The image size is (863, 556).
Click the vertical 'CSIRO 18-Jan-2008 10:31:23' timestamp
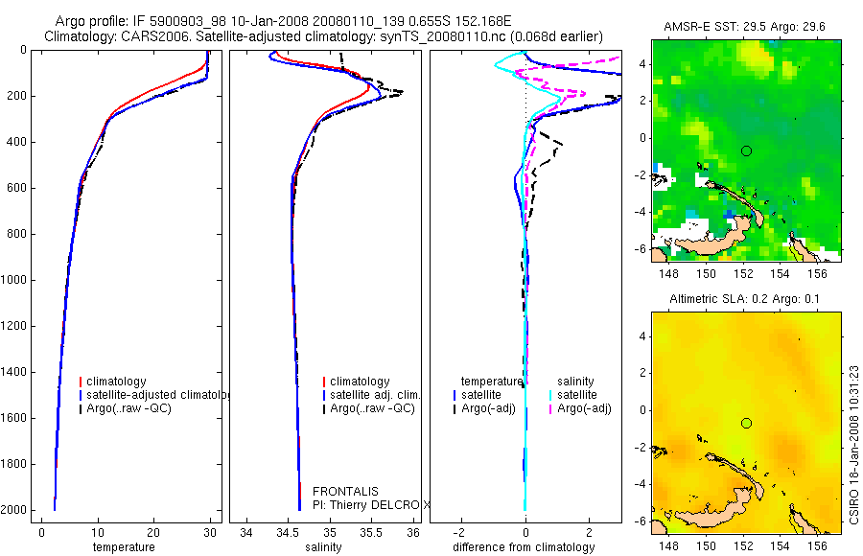[x=853, y=444]
